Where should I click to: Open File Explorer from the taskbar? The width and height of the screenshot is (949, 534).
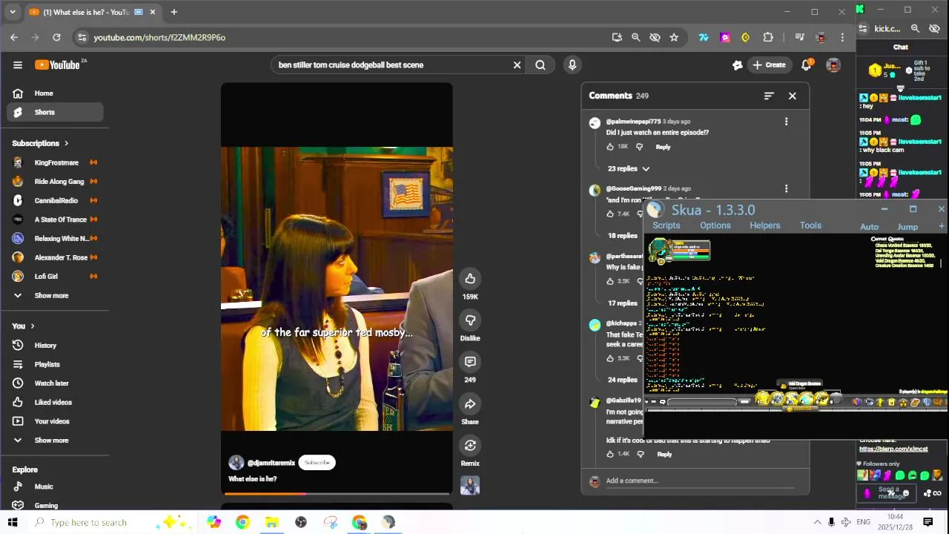click(x=271, y=522)
